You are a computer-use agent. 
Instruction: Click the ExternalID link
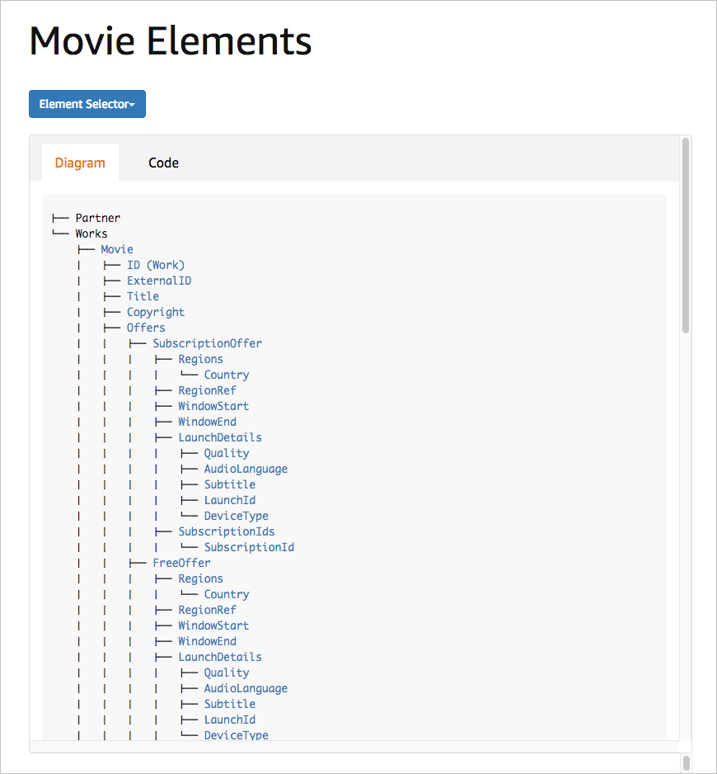coord(159,281)
